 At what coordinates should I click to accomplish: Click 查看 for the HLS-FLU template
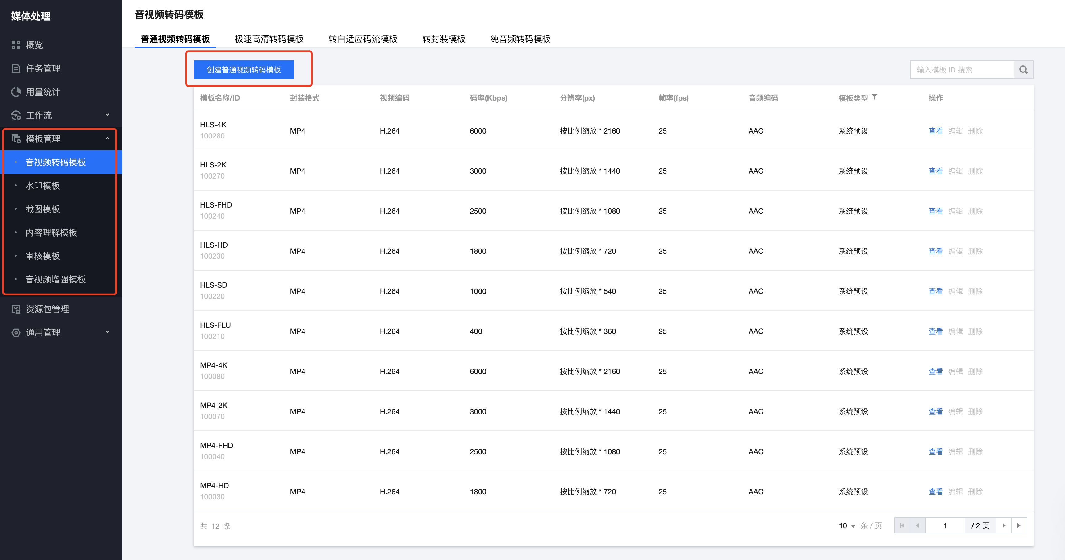[936, 331]
